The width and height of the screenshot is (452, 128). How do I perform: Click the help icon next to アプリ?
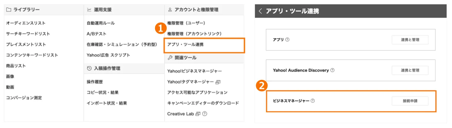coord(287,40)
